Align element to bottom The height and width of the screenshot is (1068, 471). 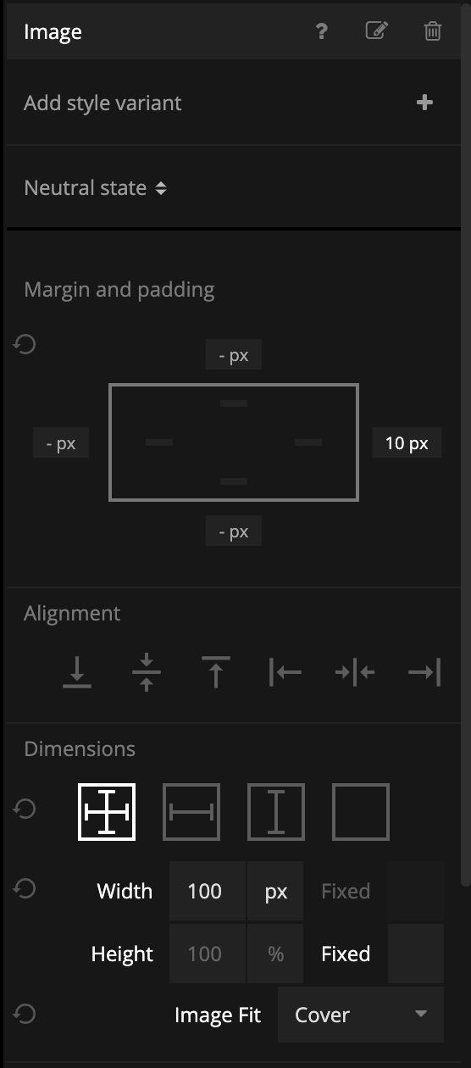click(x=77, y=672)
